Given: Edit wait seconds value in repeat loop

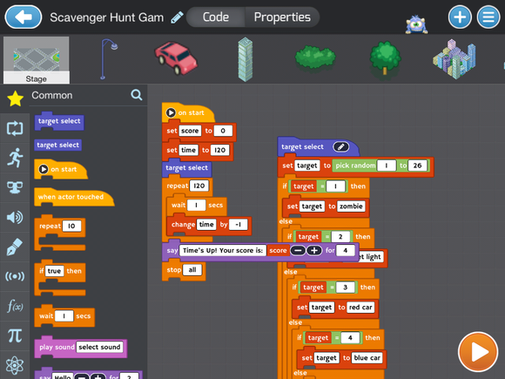Looking at the screenshot, I should [197, 206].
